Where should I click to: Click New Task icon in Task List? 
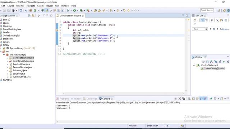195,20
